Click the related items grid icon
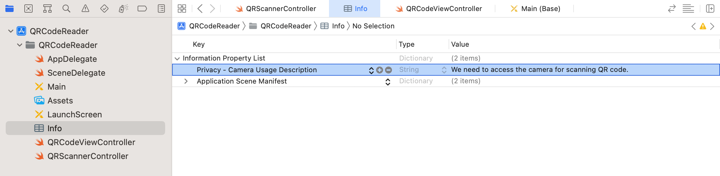Viewport: 720px width, 176px height. pyautogui.click(x=182, y=9)
